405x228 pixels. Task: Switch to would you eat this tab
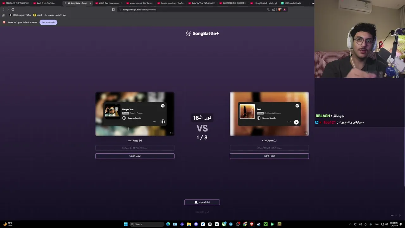point(139,3)
